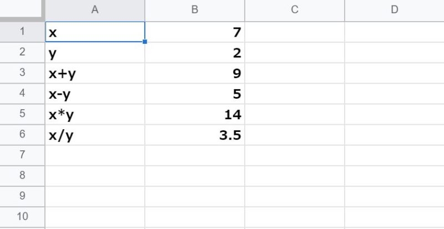This screenshot has height=229, width=444.
Task: Click row 7 header
Action: pos(22,155)
